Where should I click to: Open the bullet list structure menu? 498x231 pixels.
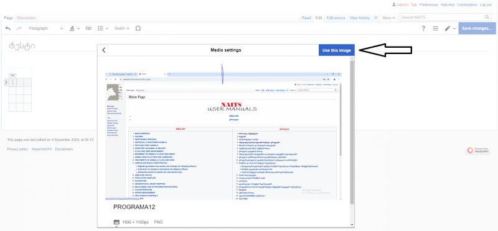point(103,29)
